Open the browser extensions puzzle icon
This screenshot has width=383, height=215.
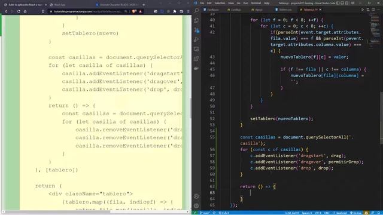(175, 11)
